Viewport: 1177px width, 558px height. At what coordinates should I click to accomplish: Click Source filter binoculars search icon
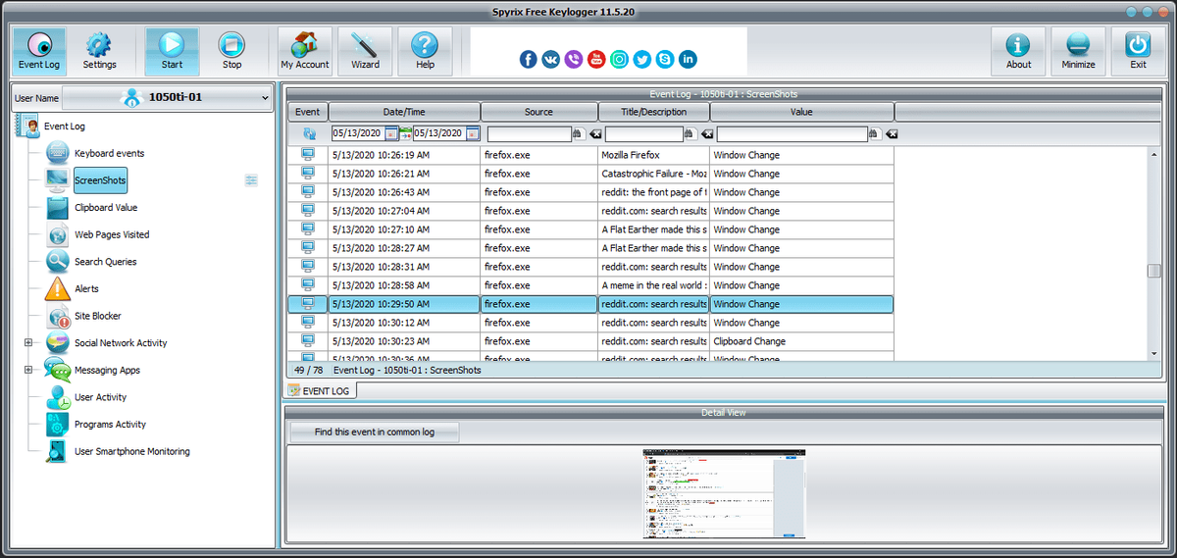pos(578,134)
